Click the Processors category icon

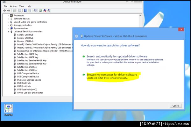pyautogui.click(x=11, y=15)
